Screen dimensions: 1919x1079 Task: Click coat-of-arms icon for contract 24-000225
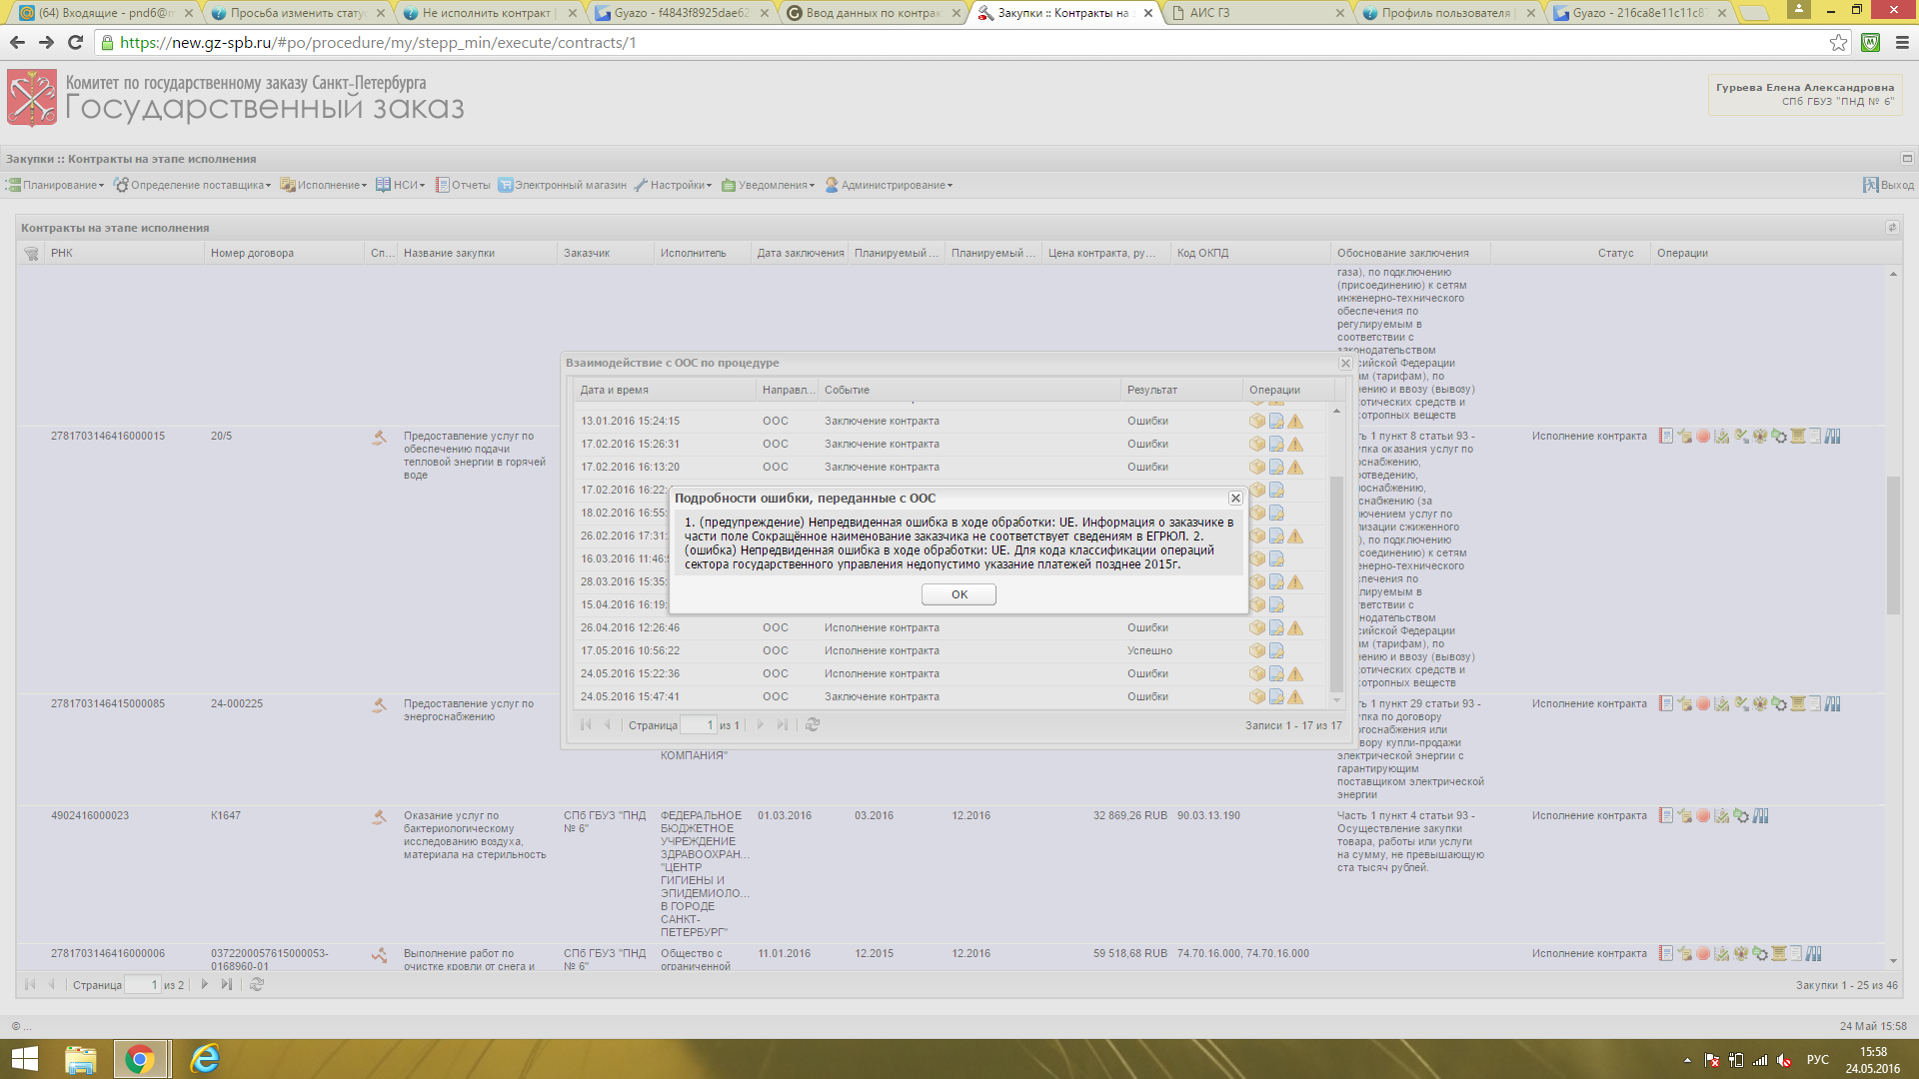pyautogui.click(x=1760, y=704)
